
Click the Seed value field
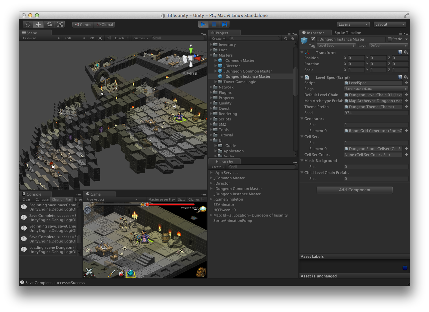[376, 113]
